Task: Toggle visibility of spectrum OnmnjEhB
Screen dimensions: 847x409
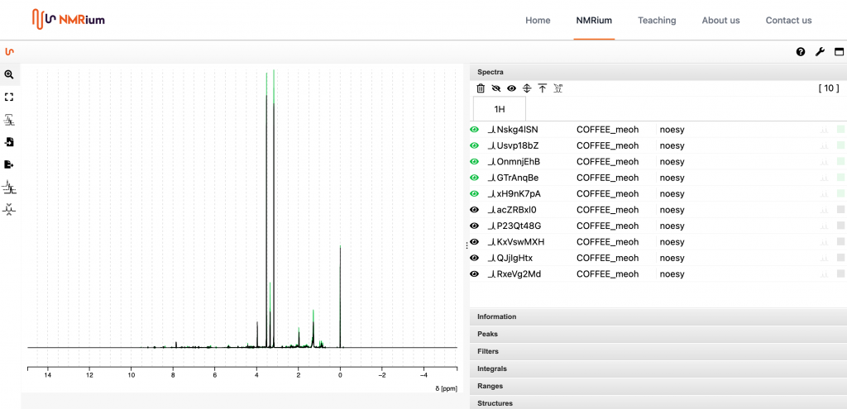Action: click(474, 161)
